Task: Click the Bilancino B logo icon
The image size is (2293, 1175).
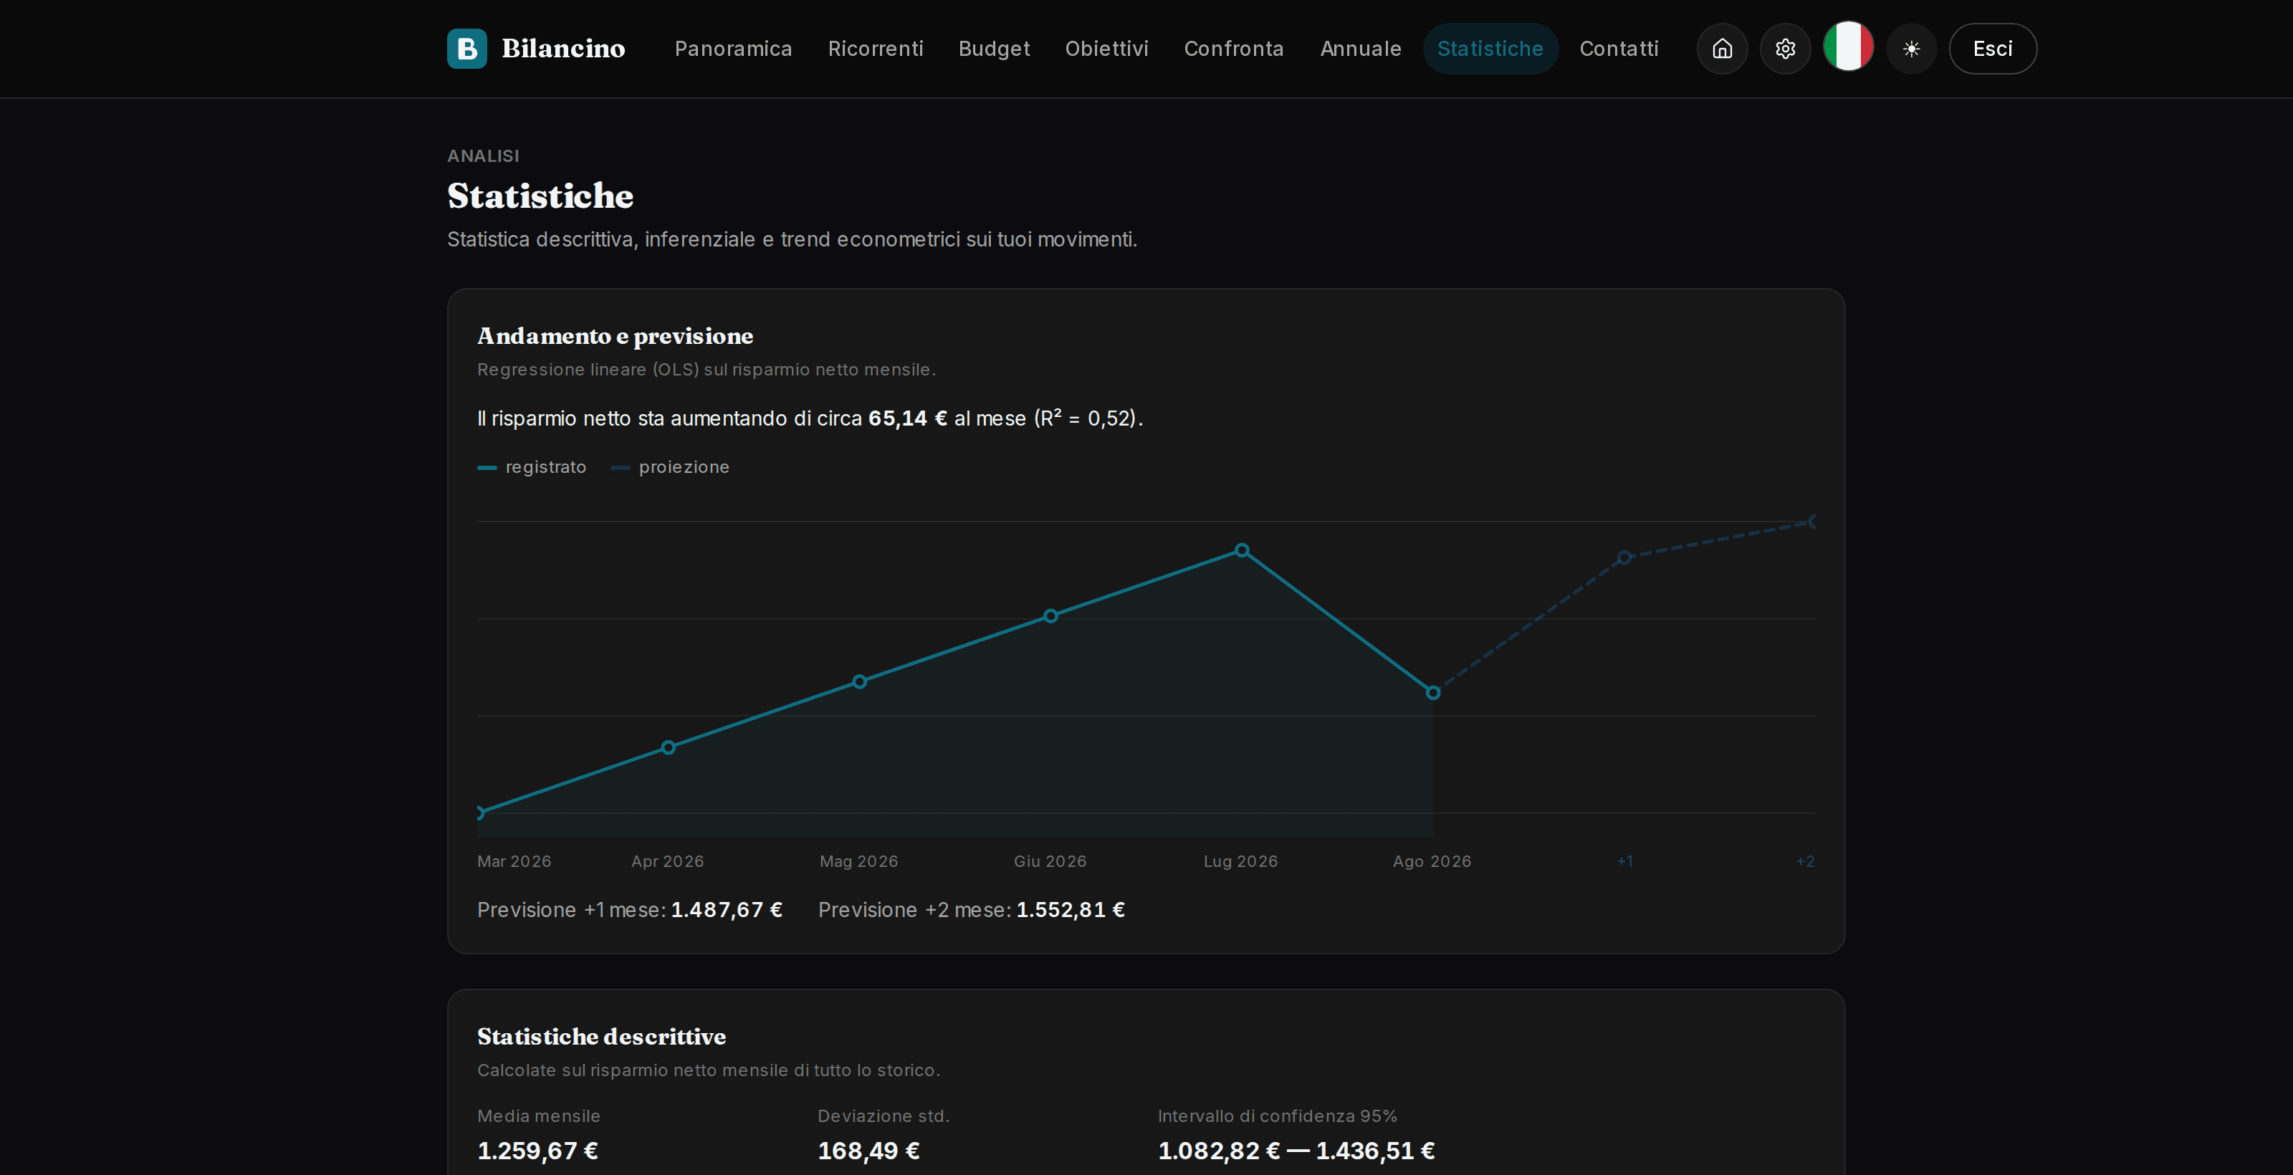Action: (x=466, y=48)
